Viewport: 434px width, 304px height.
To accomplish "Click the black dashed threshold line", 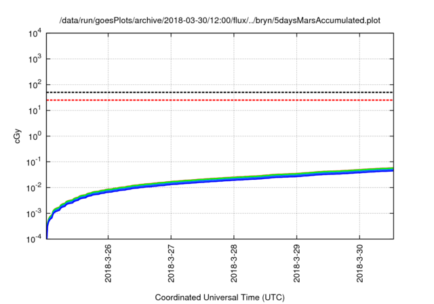I will point(220,92).
